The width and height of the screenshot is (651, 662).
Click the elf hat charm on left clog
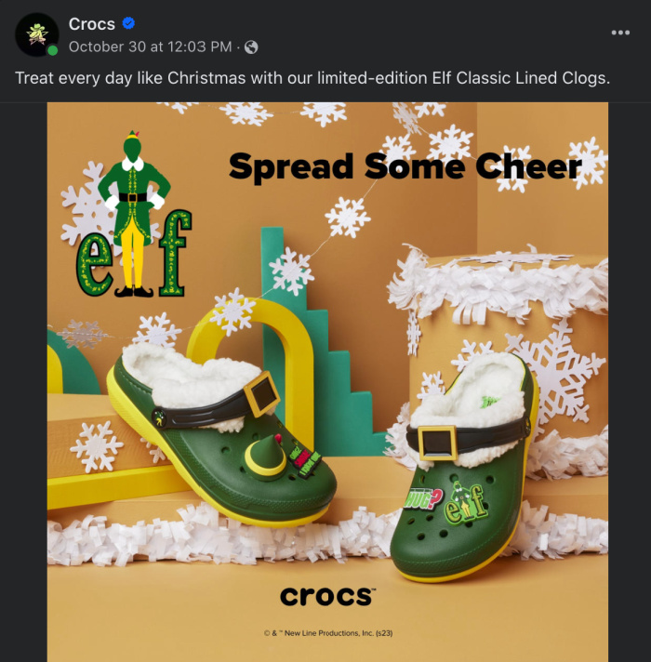266,457
